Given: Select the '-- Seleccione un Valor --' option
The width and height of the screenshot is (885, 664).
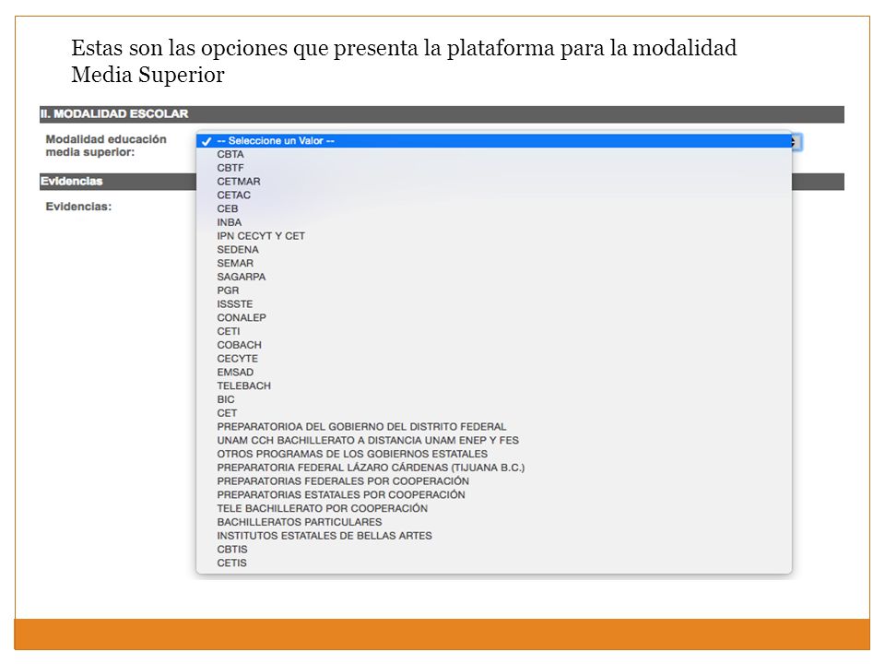Looking at the screenshot, I should click(x=494, y=141).
